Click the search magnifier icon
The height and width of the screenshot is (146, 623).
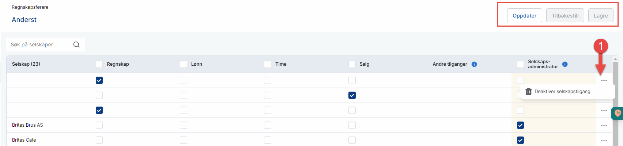76,45
